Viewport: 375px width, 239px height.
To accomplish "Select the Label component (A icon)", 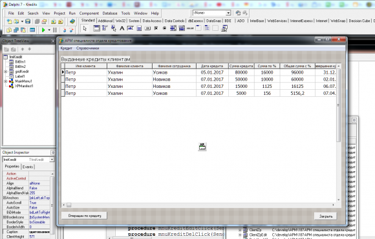I will [x=122, y=28].
